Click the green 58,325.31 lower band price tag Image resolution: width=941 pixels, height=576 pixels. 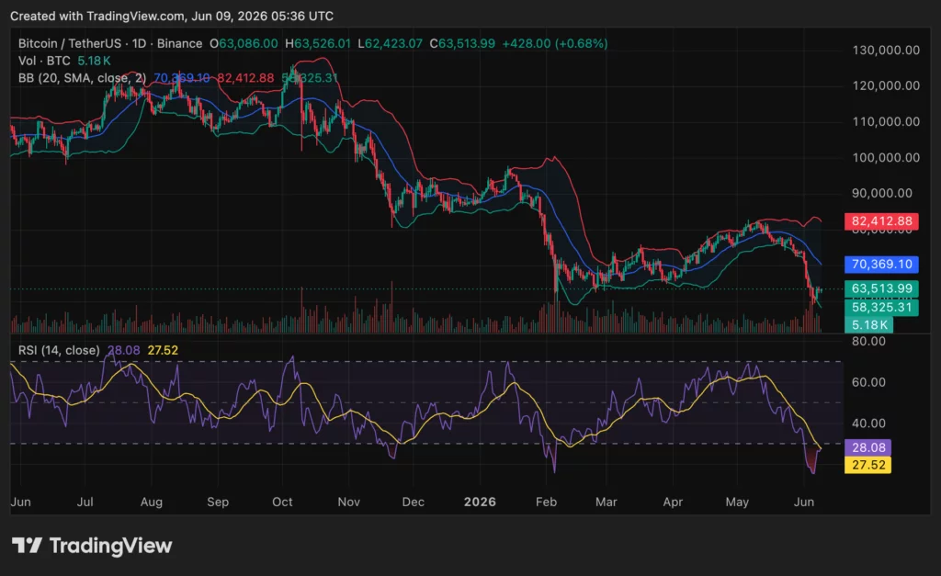(x=881, y=307)
